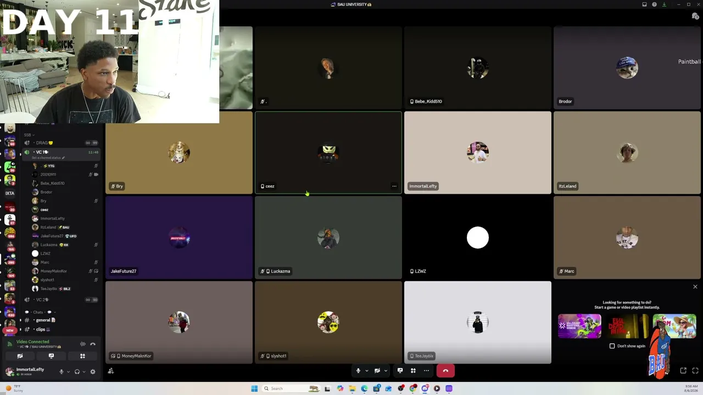
Task: Open microphone options arrow in call bar
Action: coord(366,371)
